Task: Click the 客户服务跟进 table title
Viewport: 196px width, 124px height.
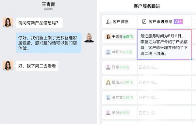Action: click(x=147, y=6)
